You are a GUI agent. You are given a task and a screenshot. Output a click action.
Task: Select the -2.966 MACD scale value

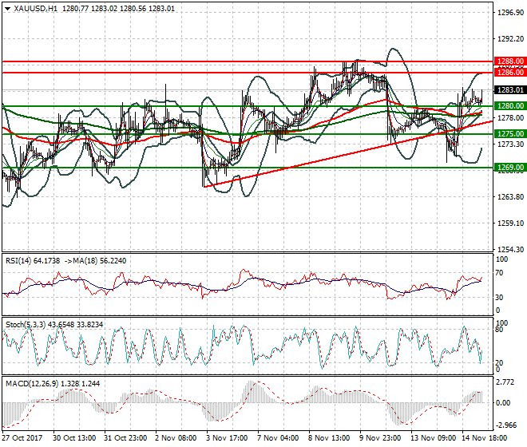506,425
